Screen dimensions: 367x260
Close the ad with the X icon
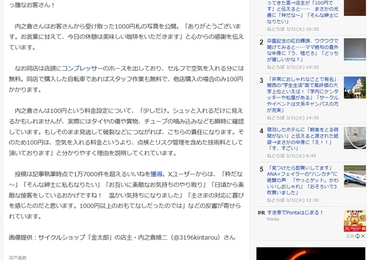tap(363, 236)
